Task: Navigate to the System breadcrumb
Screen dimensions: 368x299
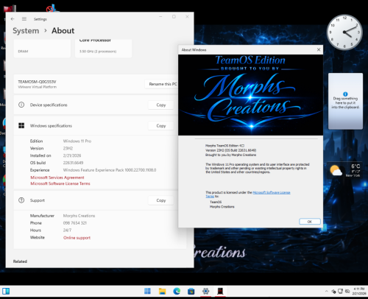Action: [x=26, y=31]
